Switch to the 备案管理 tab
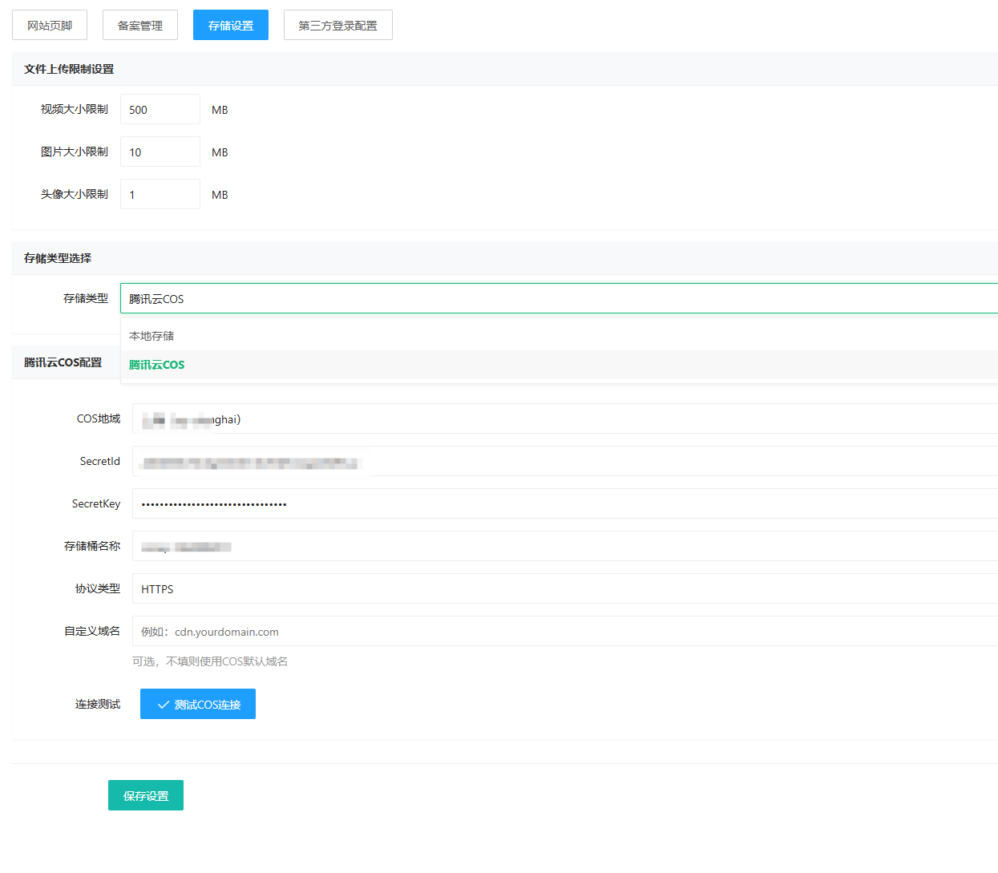The width and height of the screenshot is (998, 873). click(x=140, y=26)
